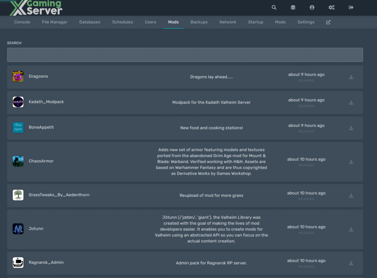Click the BoneAppetit thumbnail image
This screenshot has height=278, width=377.
click(x=18, y=128)
